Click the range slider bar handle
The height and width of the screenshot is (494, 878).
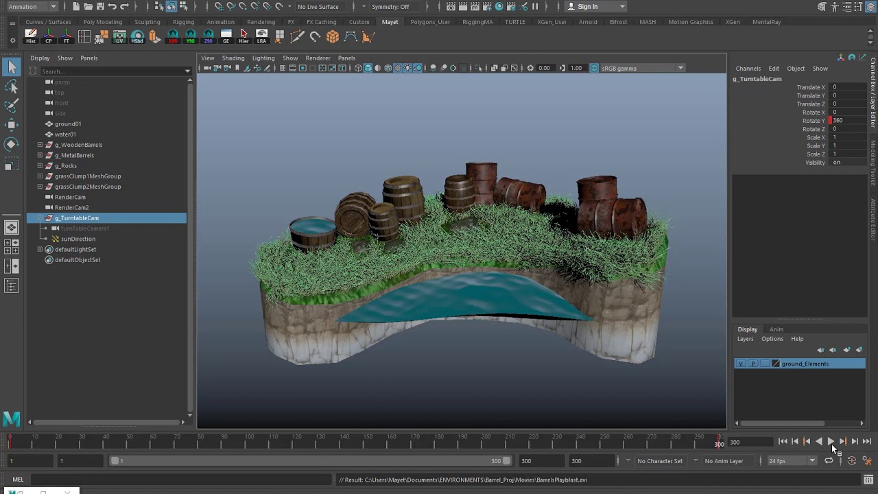click(311, 461)
